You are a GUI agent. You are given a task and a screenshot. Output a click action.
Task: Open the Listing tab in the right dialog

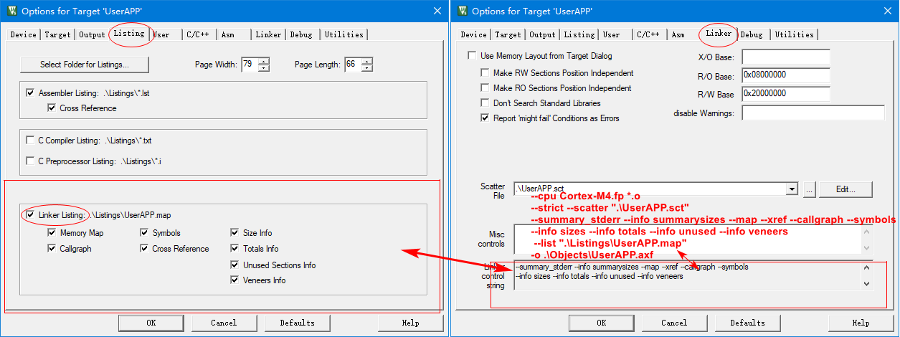coord(579,34)
